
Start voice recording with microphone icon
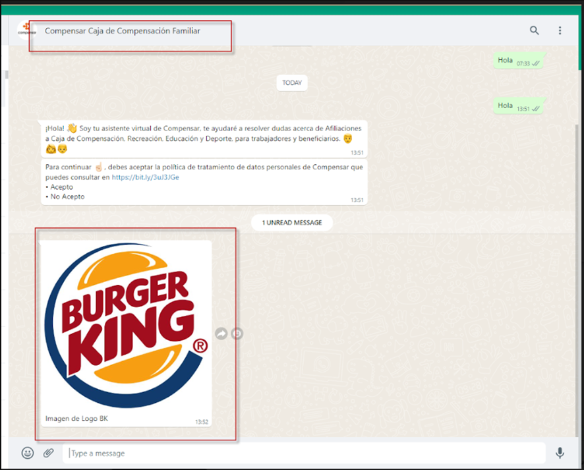[x=560, y=453]
